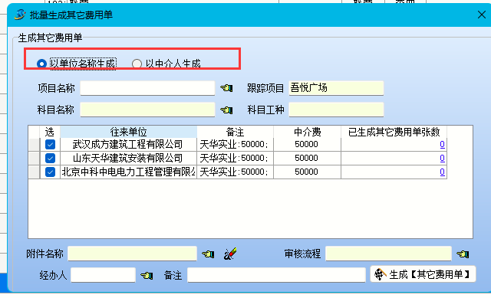Close the 批量生成其它费用单 dialog
Viewport: 491px width, 298px height.
click(482, 15)
